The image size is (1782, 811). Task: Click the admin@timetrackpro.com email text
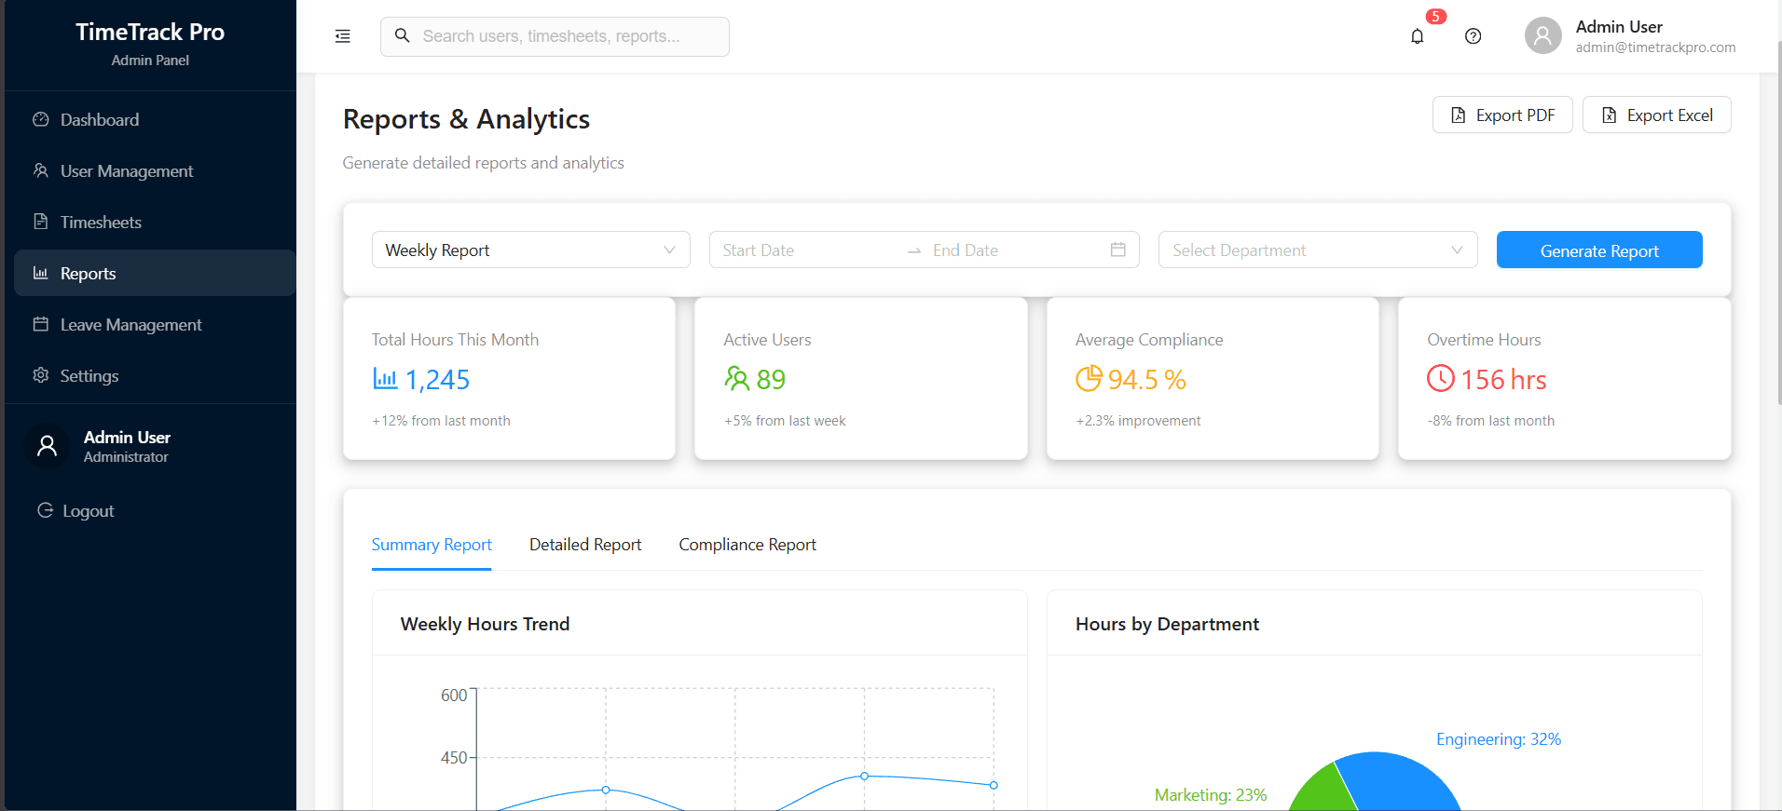(1655, 47)
